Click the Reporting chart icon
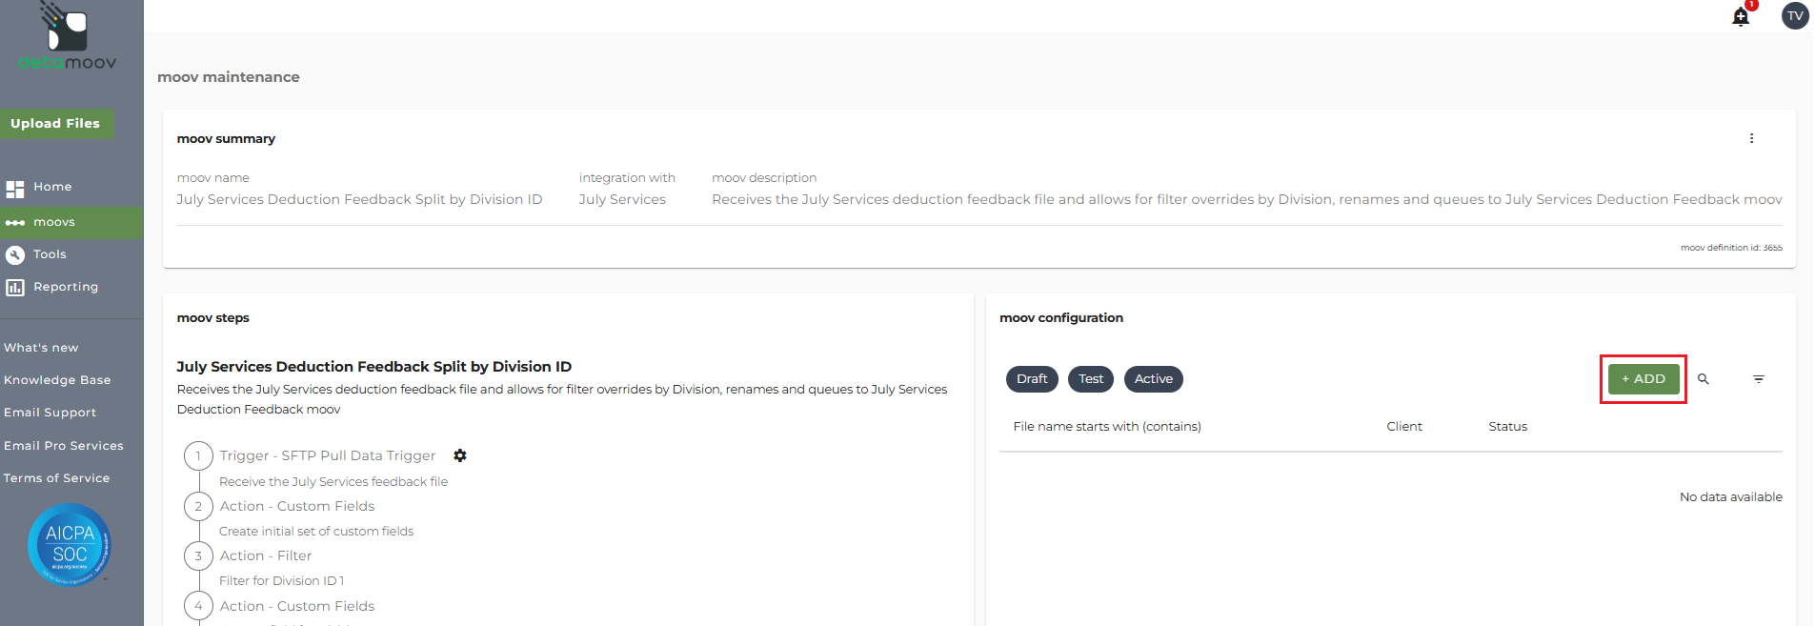1815x626 pixels. [x=15, y=287]
